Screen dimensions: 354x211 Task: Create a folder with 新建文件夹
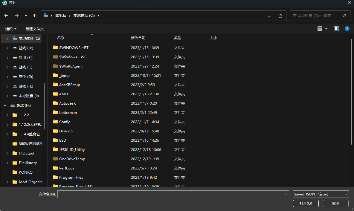(35, 29)
